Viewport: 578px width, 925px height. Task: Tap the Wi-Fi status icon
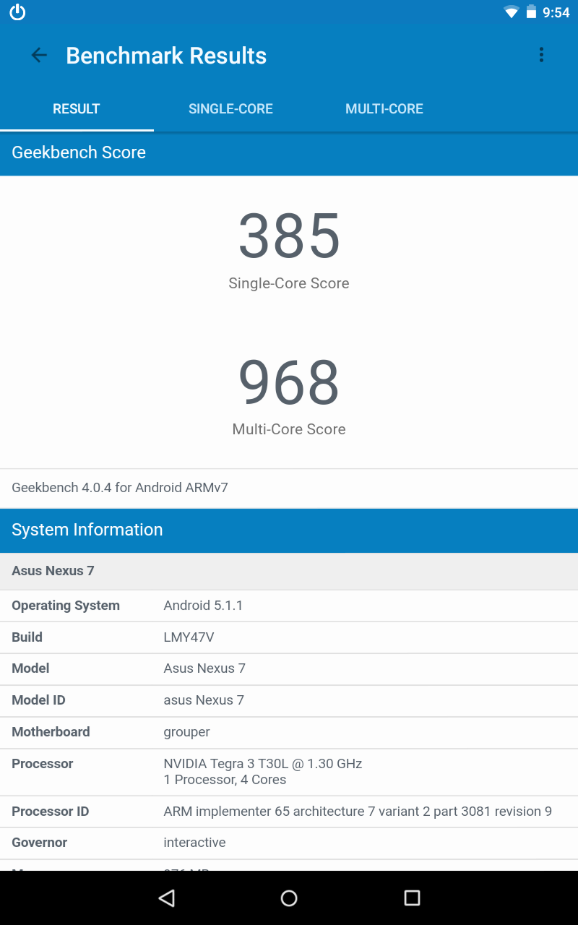[512, 12]
